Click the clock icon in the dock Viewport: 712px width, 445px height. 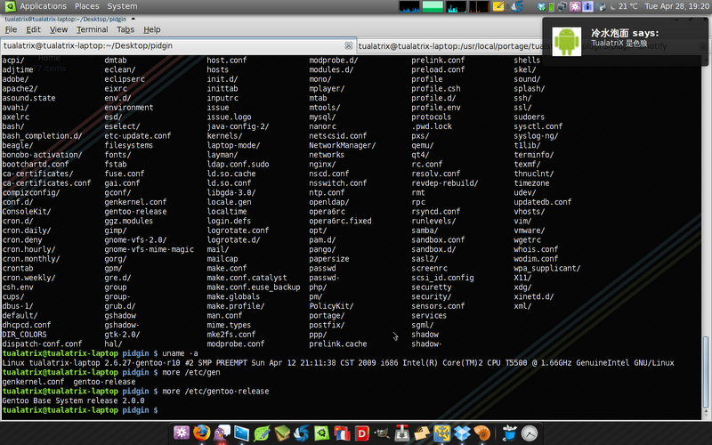[x=530, y=433]
